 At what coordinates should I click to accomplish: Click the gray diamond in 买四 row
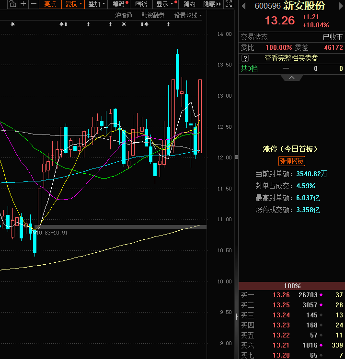[321, 325]
